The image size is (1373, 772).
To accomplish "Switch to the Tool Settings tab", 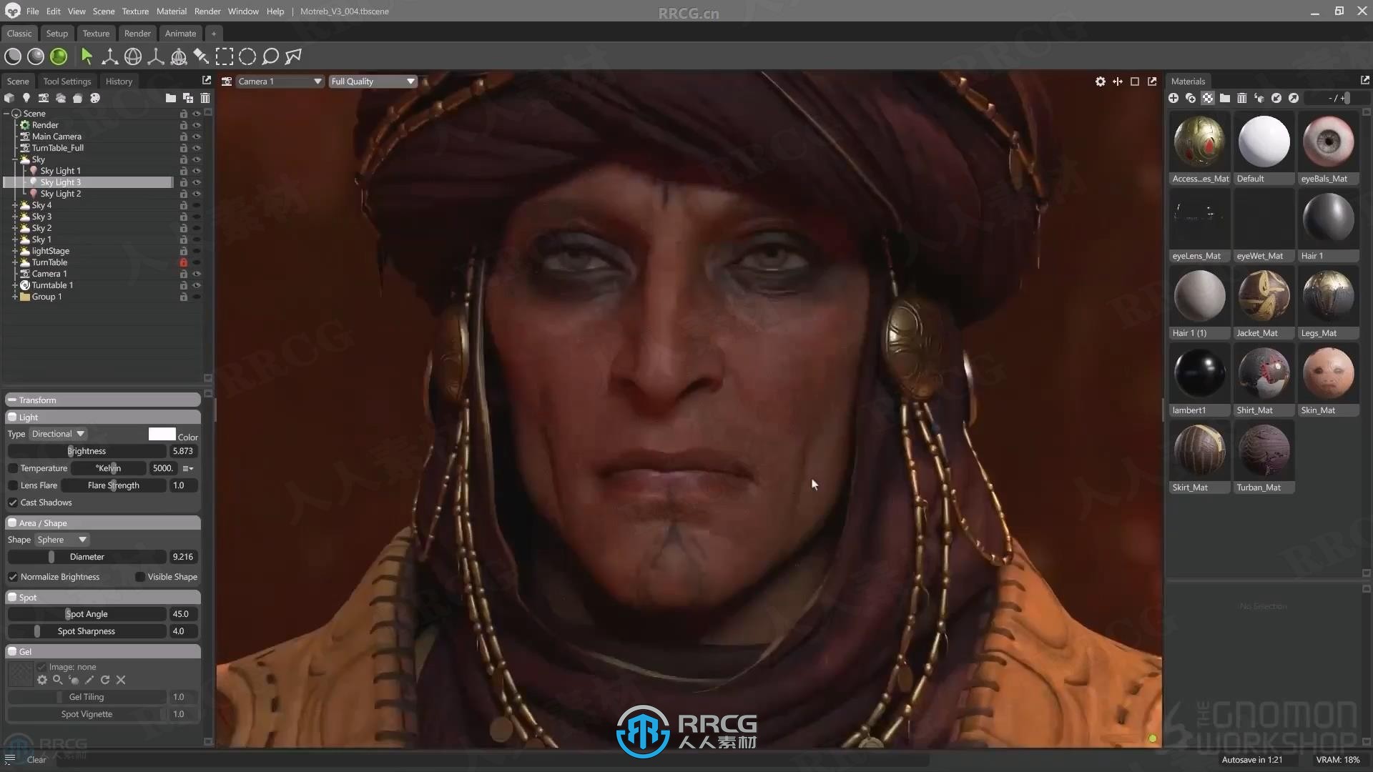I will coord(67,81).
